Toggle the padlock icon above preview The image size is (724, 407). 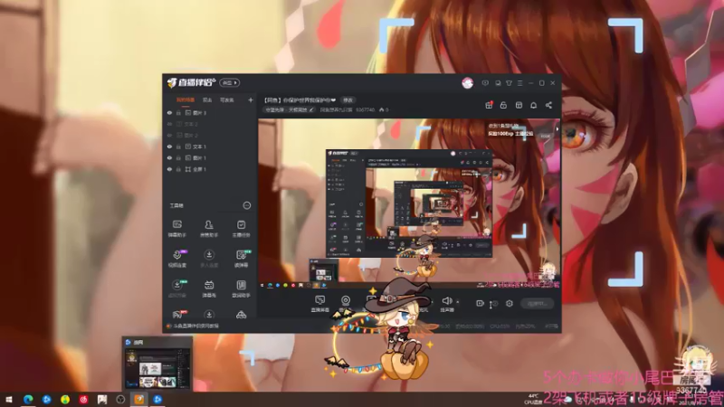click(503, 105)
